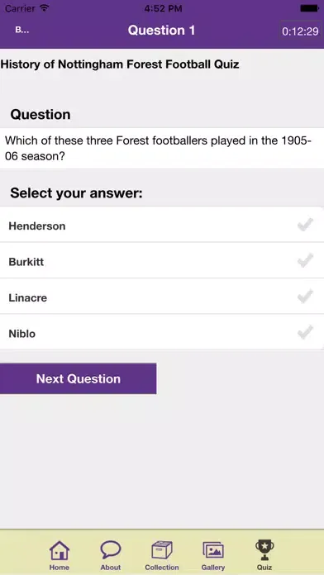Choose the Henderson answer row

pos(162,225)
